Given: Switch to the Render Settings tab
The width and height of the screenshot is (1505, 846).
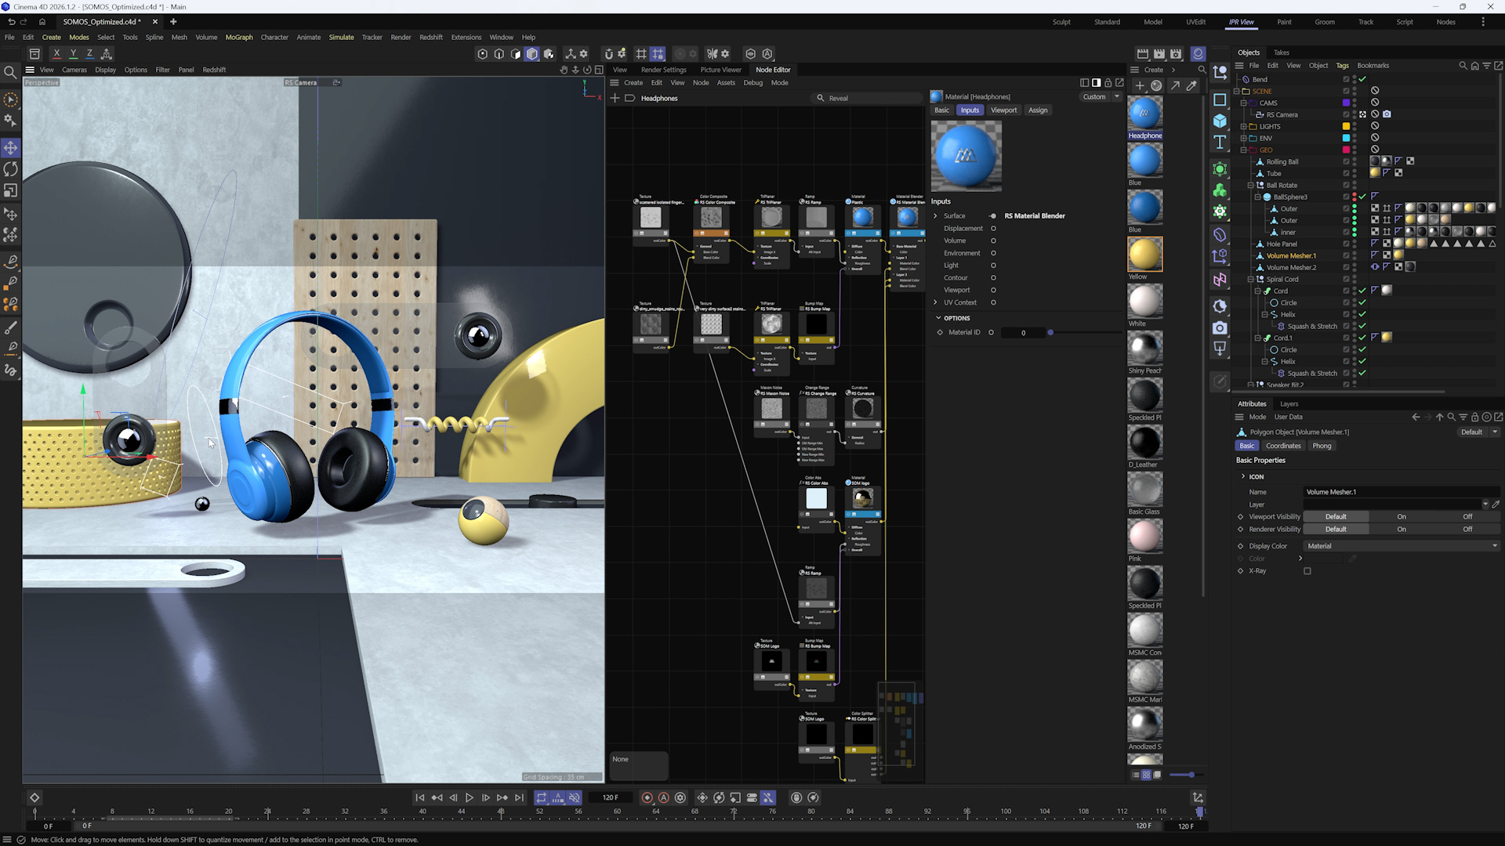Looking at the screenshot, I should pos(663,70).
